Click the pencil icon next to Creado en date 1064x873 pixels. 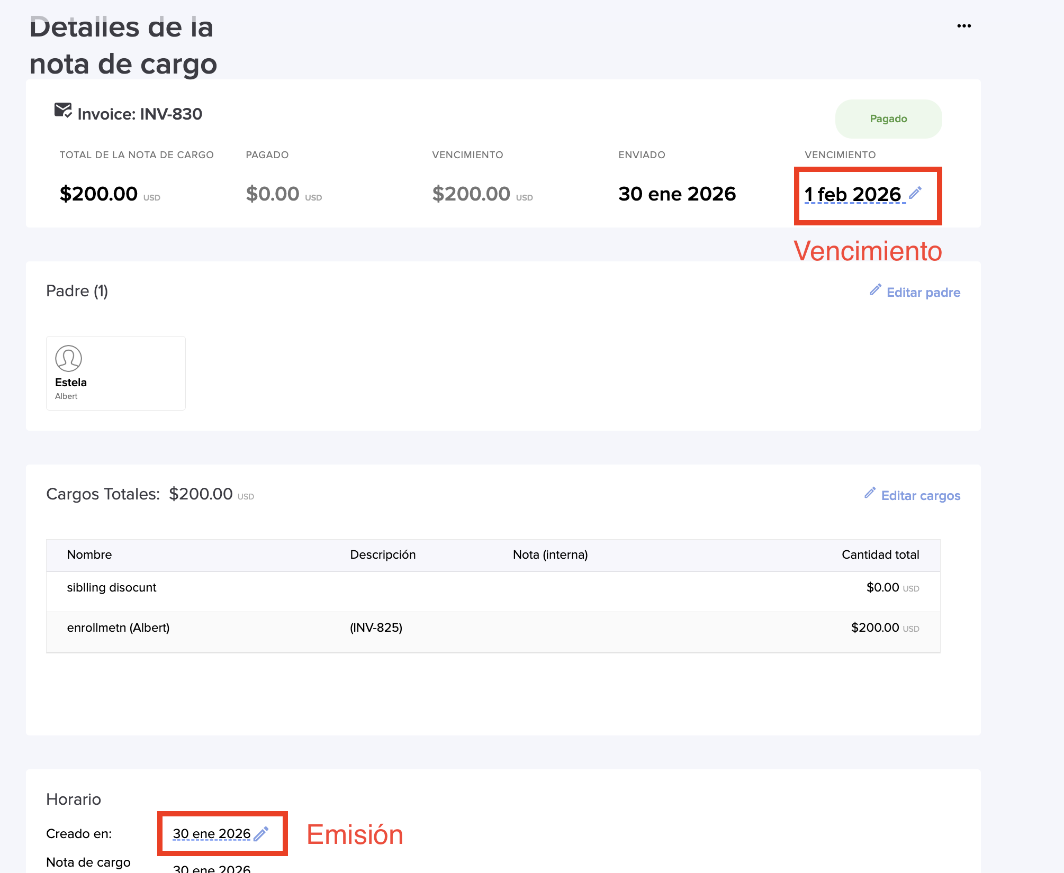click(261, 834)
